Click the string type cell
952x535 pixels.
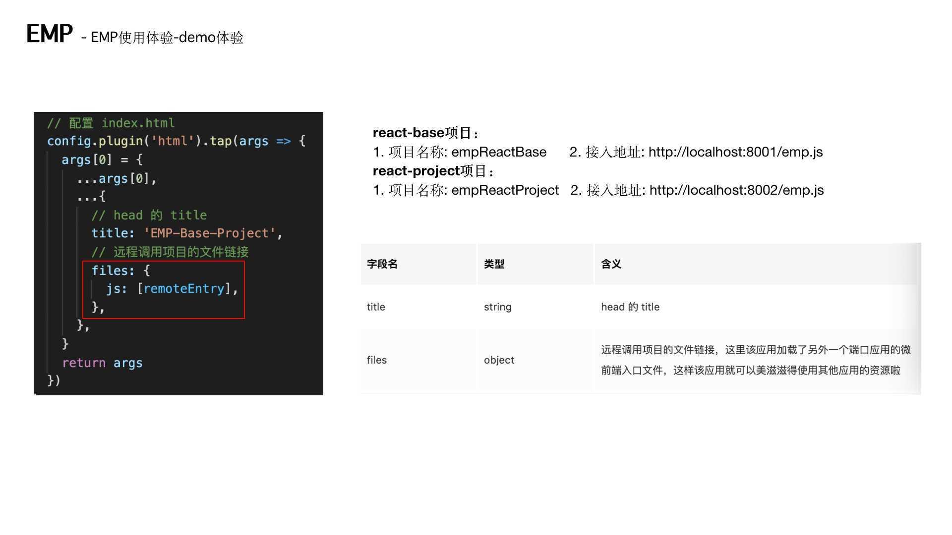pos(497,307)
